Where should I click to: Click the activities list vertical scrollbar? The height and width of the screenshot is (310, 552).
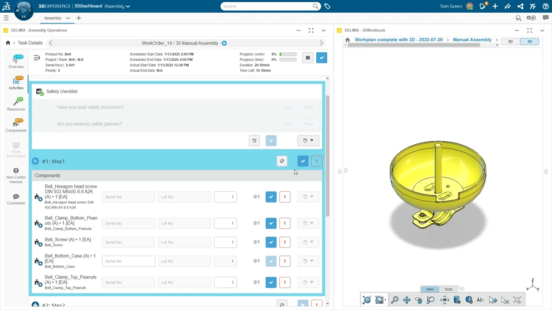(x=327, y=156)
